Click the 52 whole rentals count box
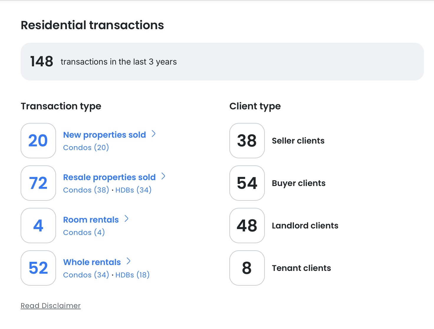 point(38,268)
